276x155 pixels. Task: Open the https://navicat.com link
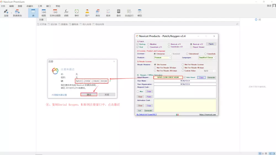pyautogui.click(x=208, y=115)
